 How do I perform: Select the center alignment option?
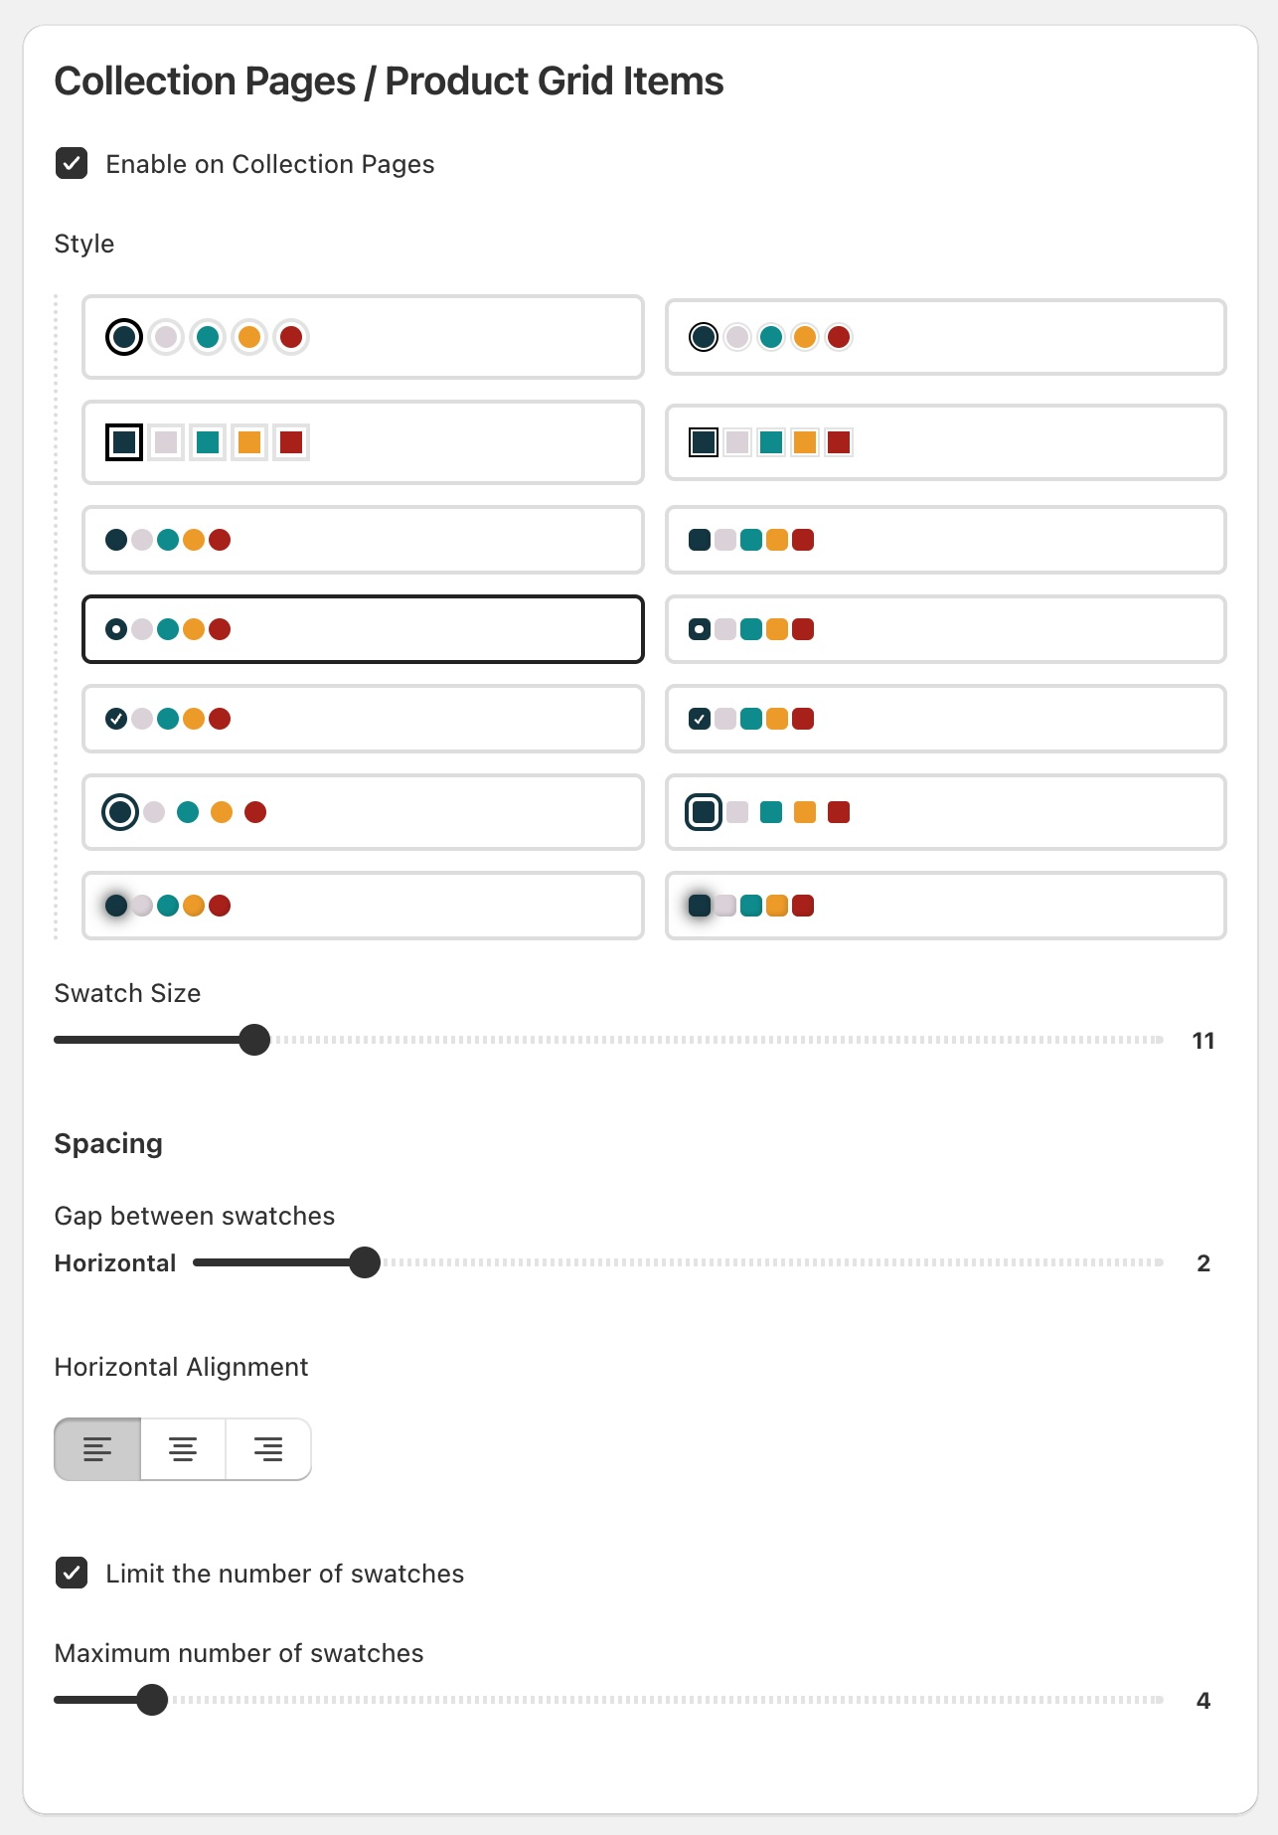coord(183,1449)
